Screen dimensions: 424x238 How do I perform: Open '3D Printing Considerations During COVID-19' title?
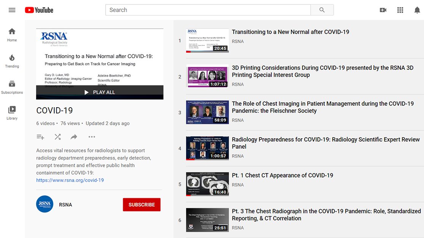pos(323,71)
